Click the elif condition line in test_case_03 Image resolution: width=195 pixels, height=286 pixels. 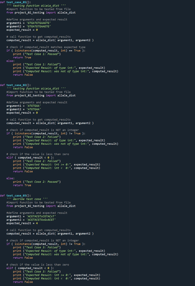tap(30, 268)
